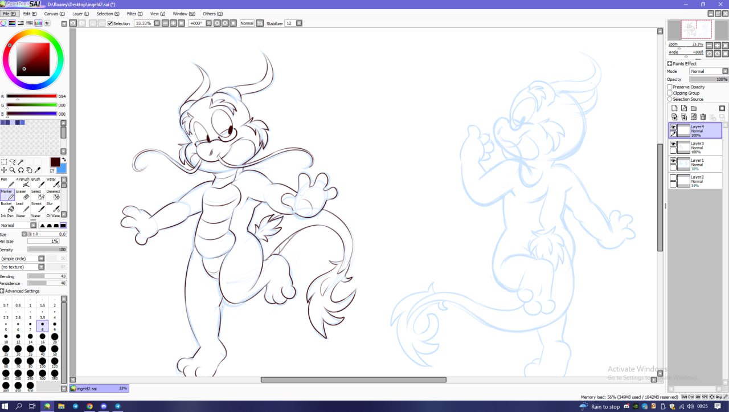
Task: Click the blue secondary color swatch
Action: [x=62, y=169]
